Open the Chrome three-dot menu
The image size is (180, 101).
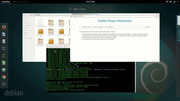(x=158, y=16)
